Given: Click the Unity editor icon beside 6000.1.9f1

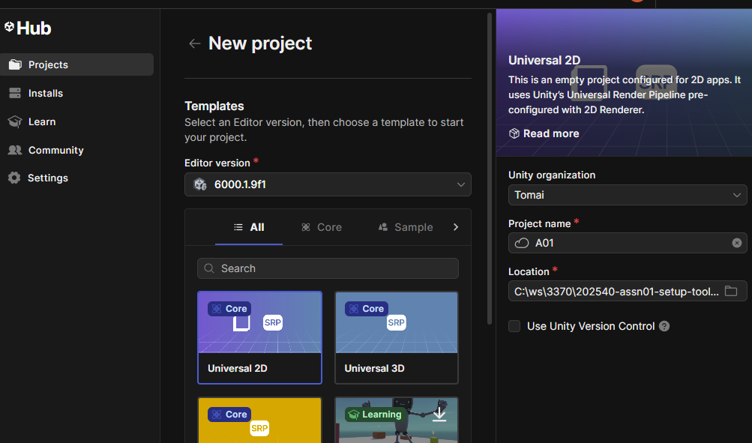Looking at the screenshot, I should click(200, 184).
